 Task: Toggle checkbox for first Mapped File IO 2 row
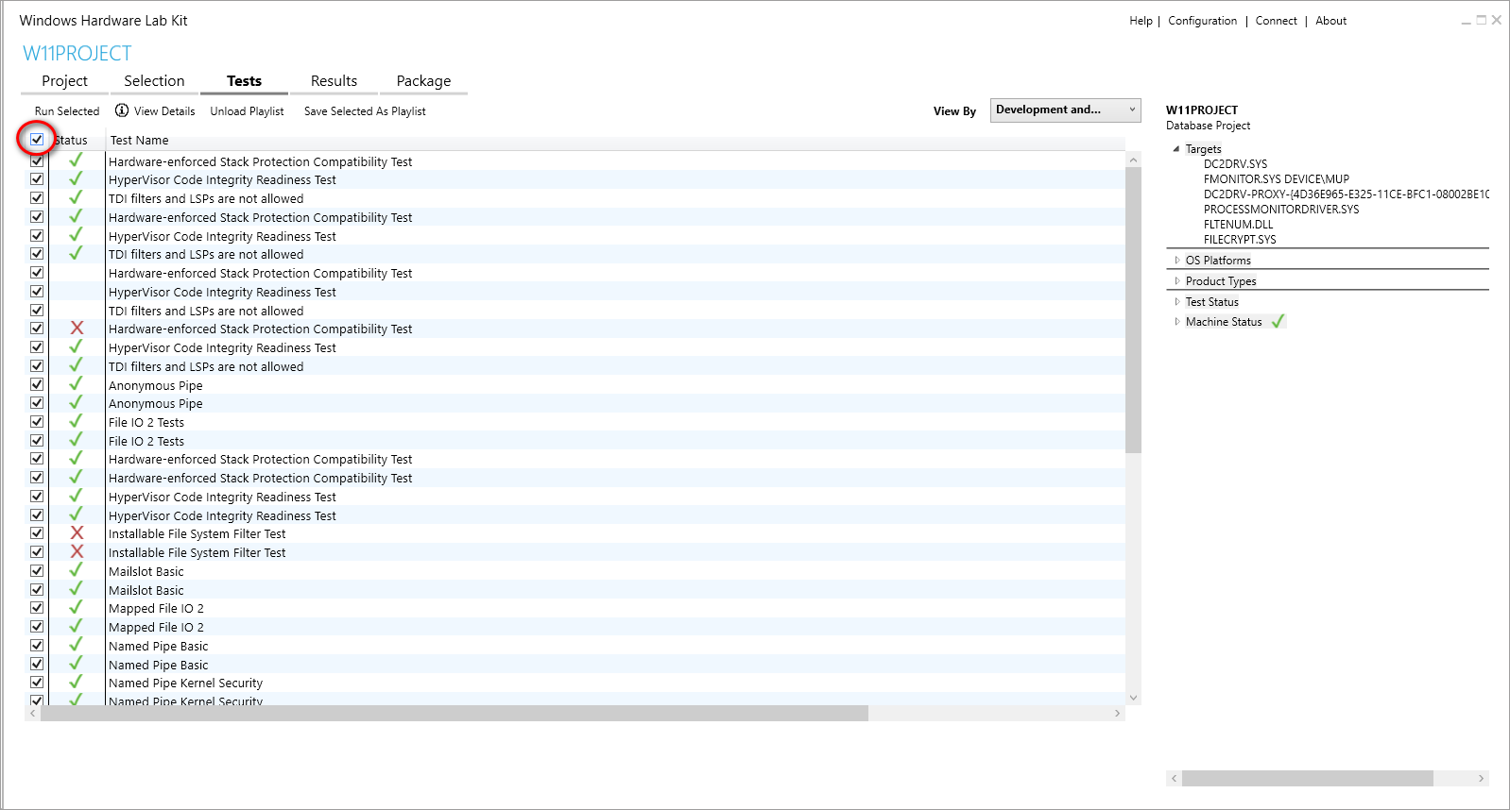click(37, 608)
